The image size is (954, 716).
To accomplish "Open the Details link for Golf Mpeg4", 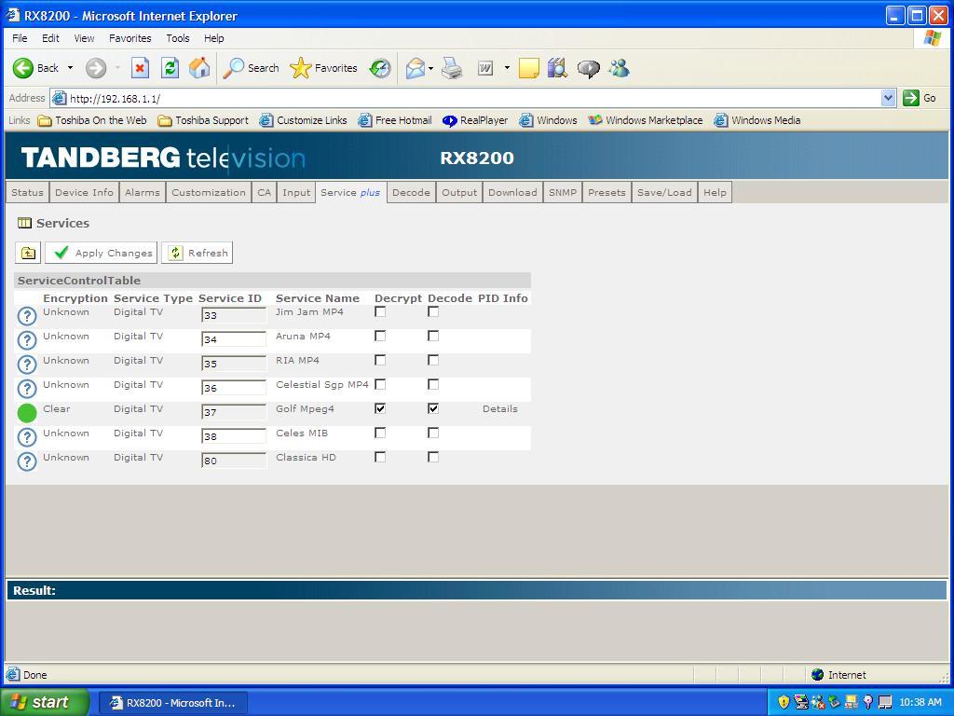I will [499, 408].
